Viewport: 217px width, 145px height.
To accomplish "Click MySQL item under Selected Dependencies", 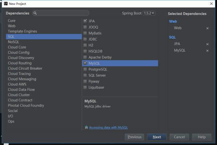I will coord(180,50).
